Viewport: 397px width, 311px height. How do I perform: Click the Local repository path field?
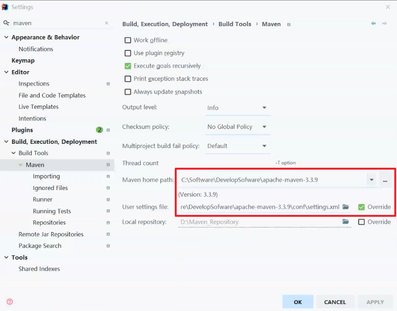pyautogui.click(x=260, y=222)
